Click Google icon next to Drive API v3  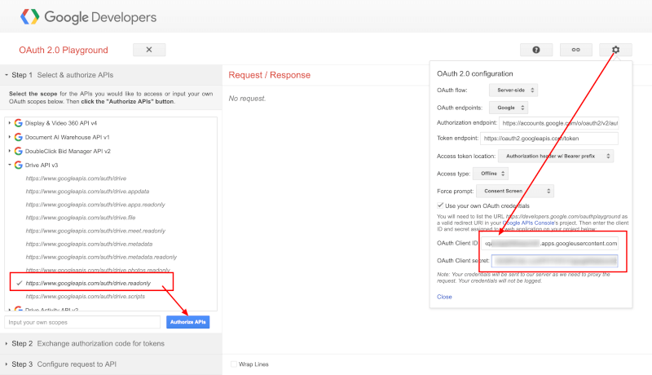point(18,165)
